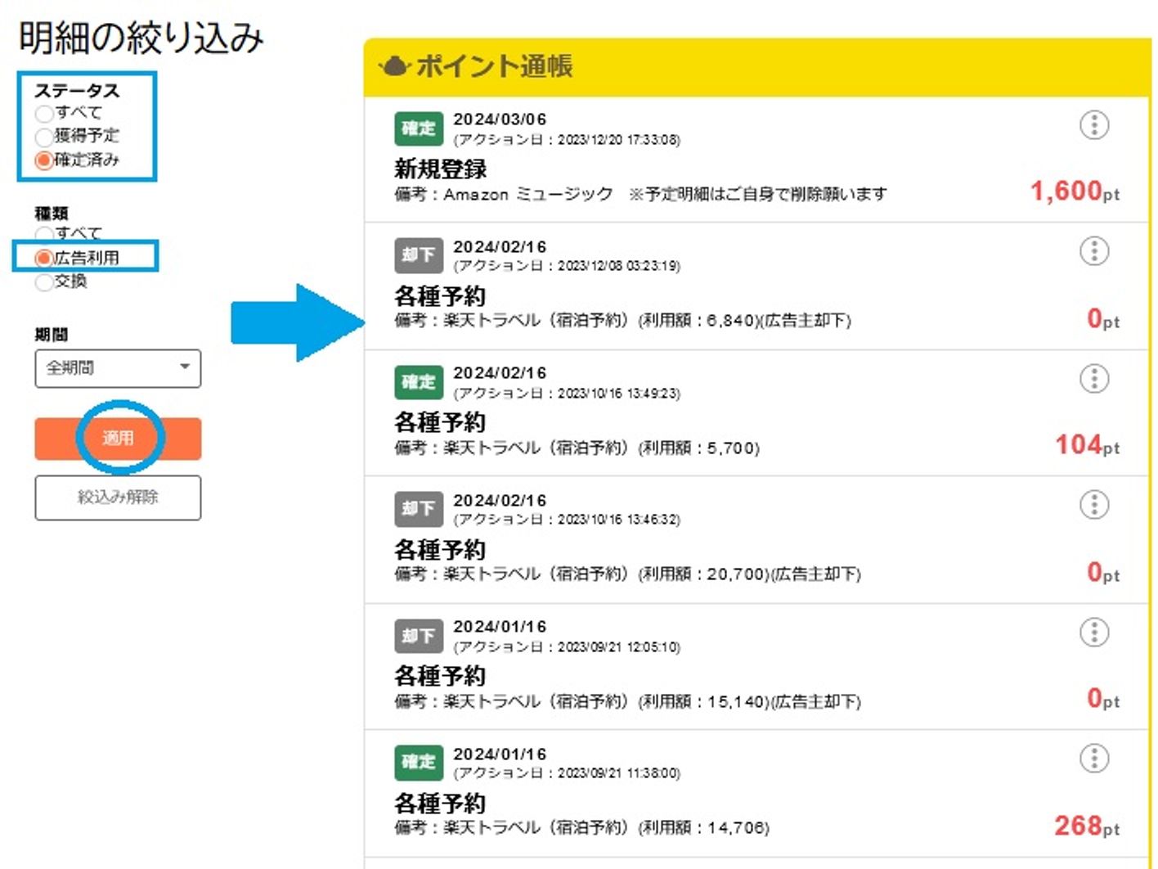Click the orange 適用 button
Screen dimensions: 1158x869
(x=118, y=439)
